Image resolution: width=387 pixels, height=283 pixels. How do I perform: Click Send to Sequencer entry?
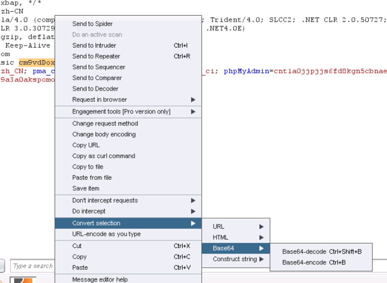[99, 67]
